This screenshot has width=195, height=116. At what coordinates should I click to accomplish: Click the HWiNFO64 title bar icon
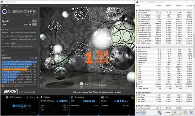coord(137,2)
